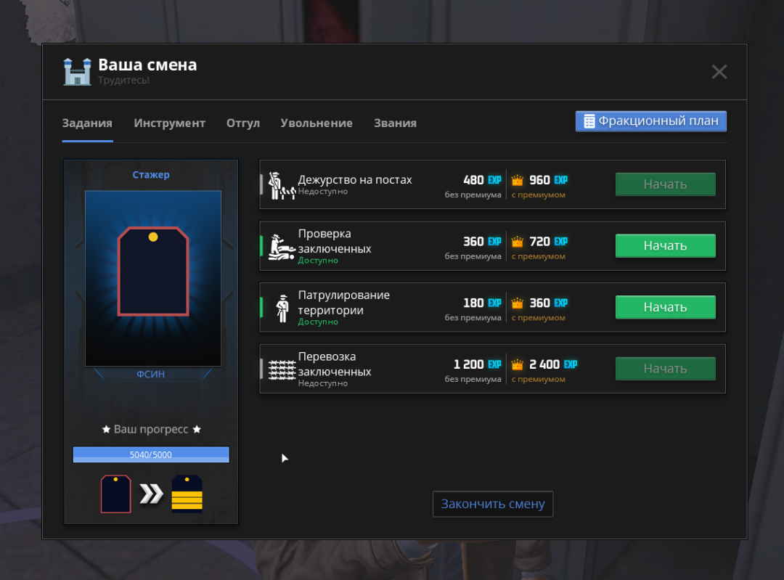Screen dimensions: 784x580
Task: Click the patrol officer icon
Action: point(282,308)
